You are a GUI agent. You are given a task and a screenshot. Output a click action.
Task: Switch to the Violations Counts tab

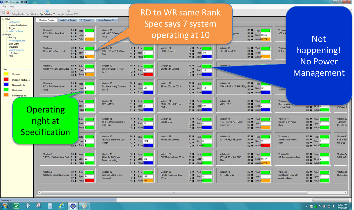tap(47, 20)
